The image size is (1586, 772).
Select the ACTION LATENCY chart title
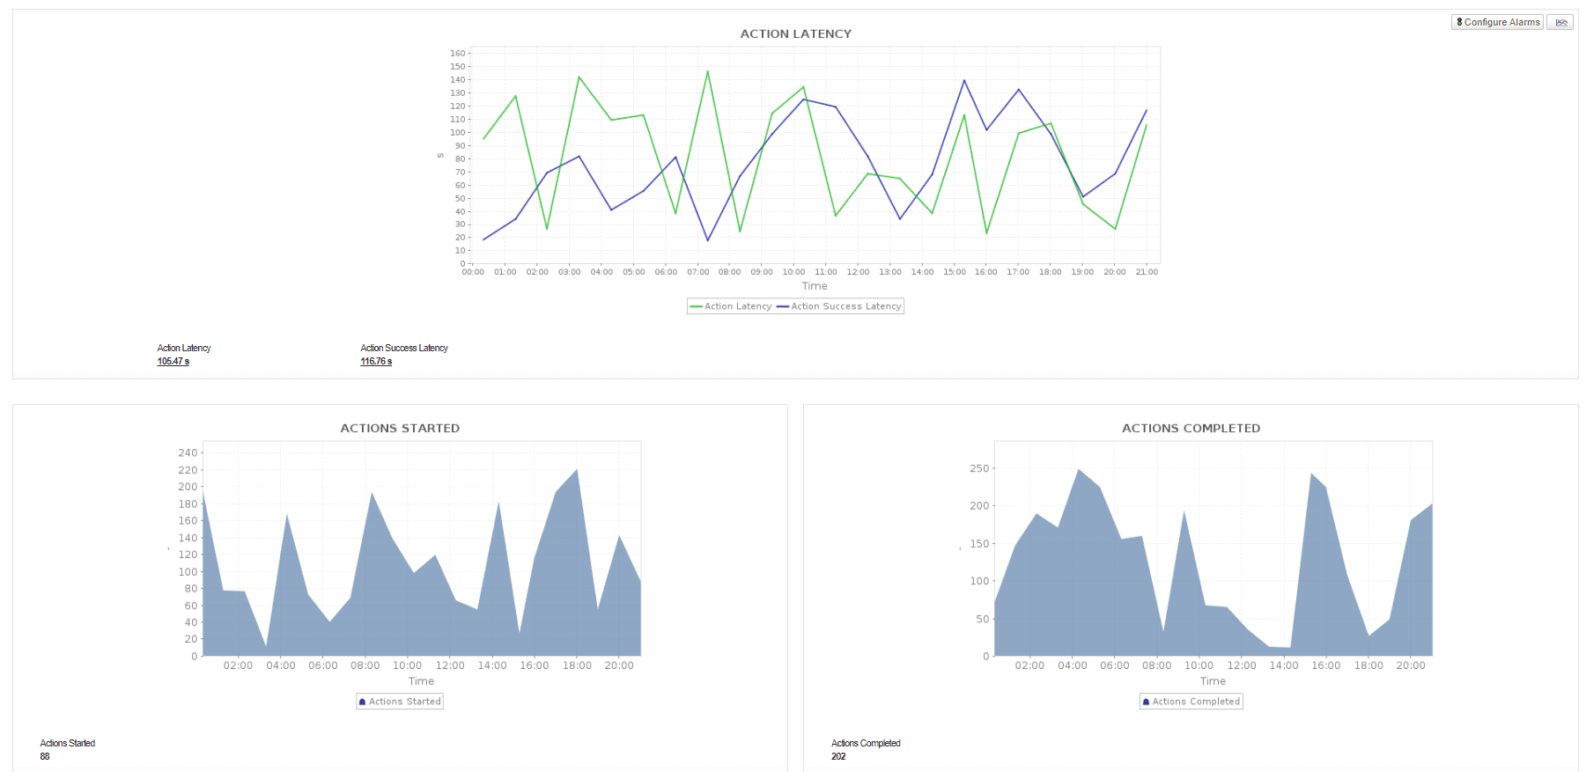pyautogui.click(x=796, y=33)
